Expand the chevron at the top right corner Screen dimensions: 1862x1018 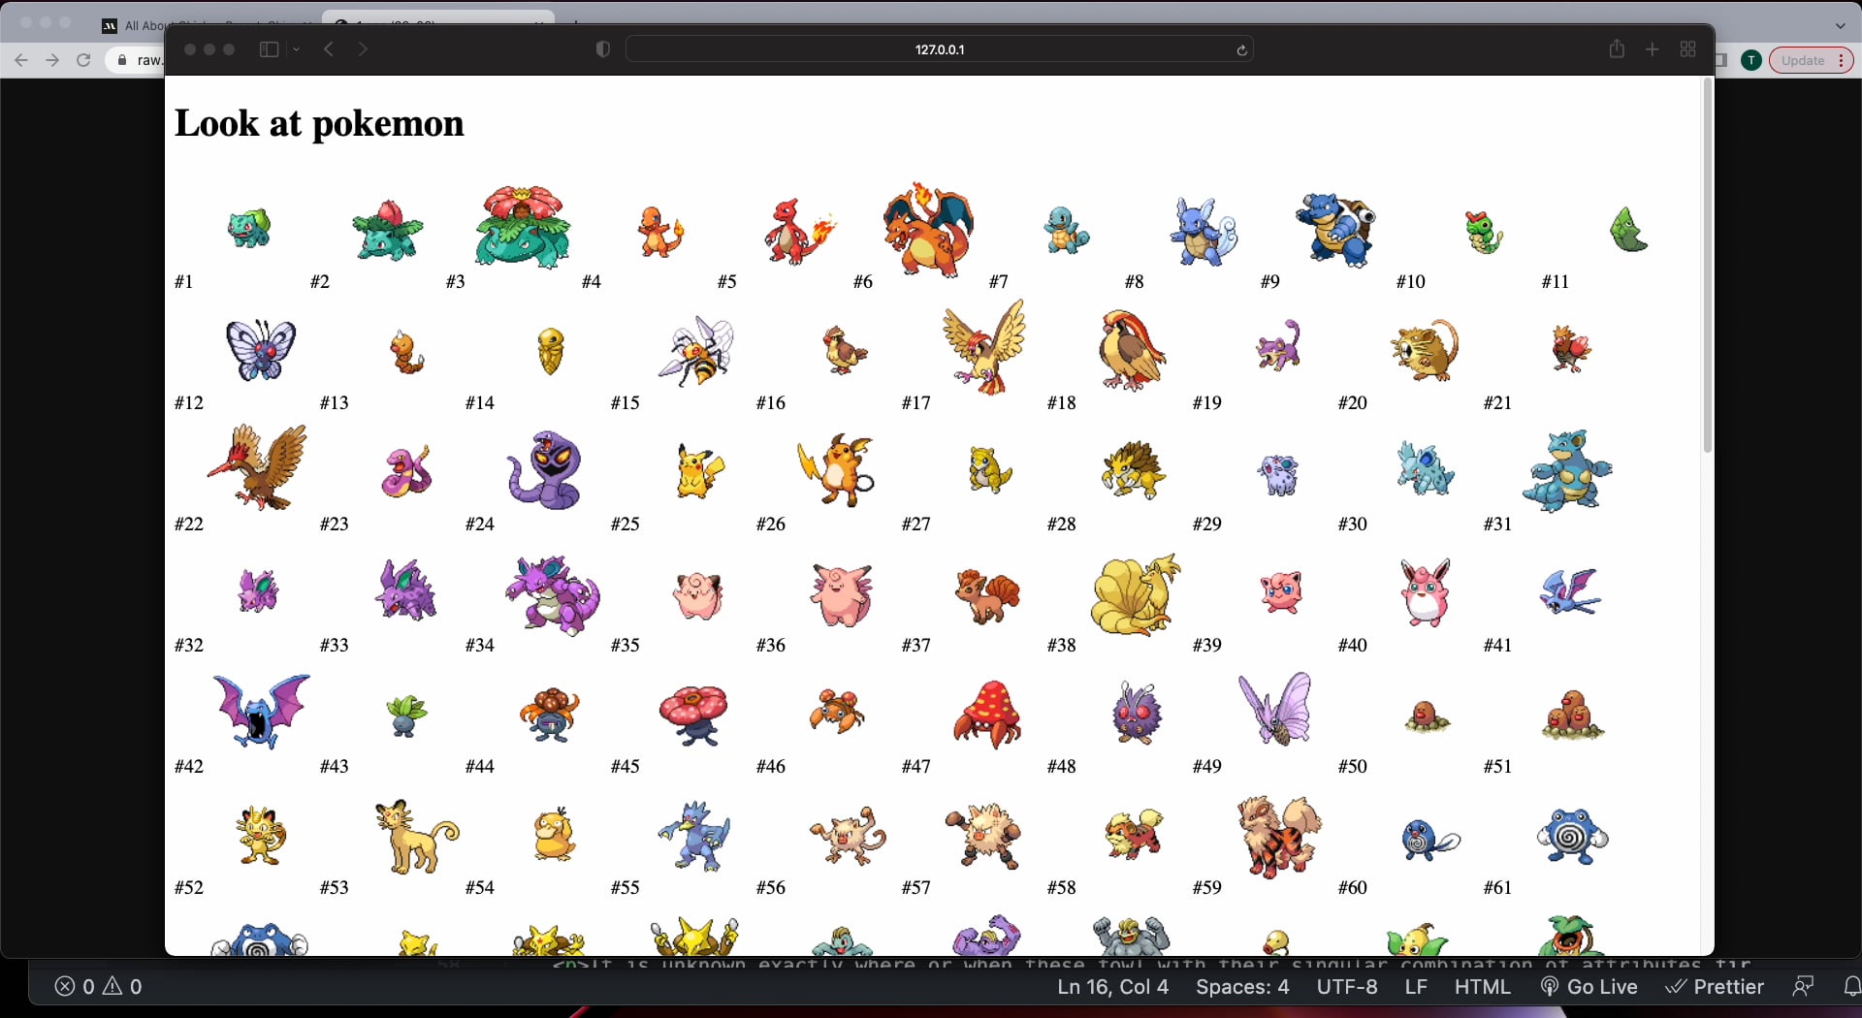1840,26
